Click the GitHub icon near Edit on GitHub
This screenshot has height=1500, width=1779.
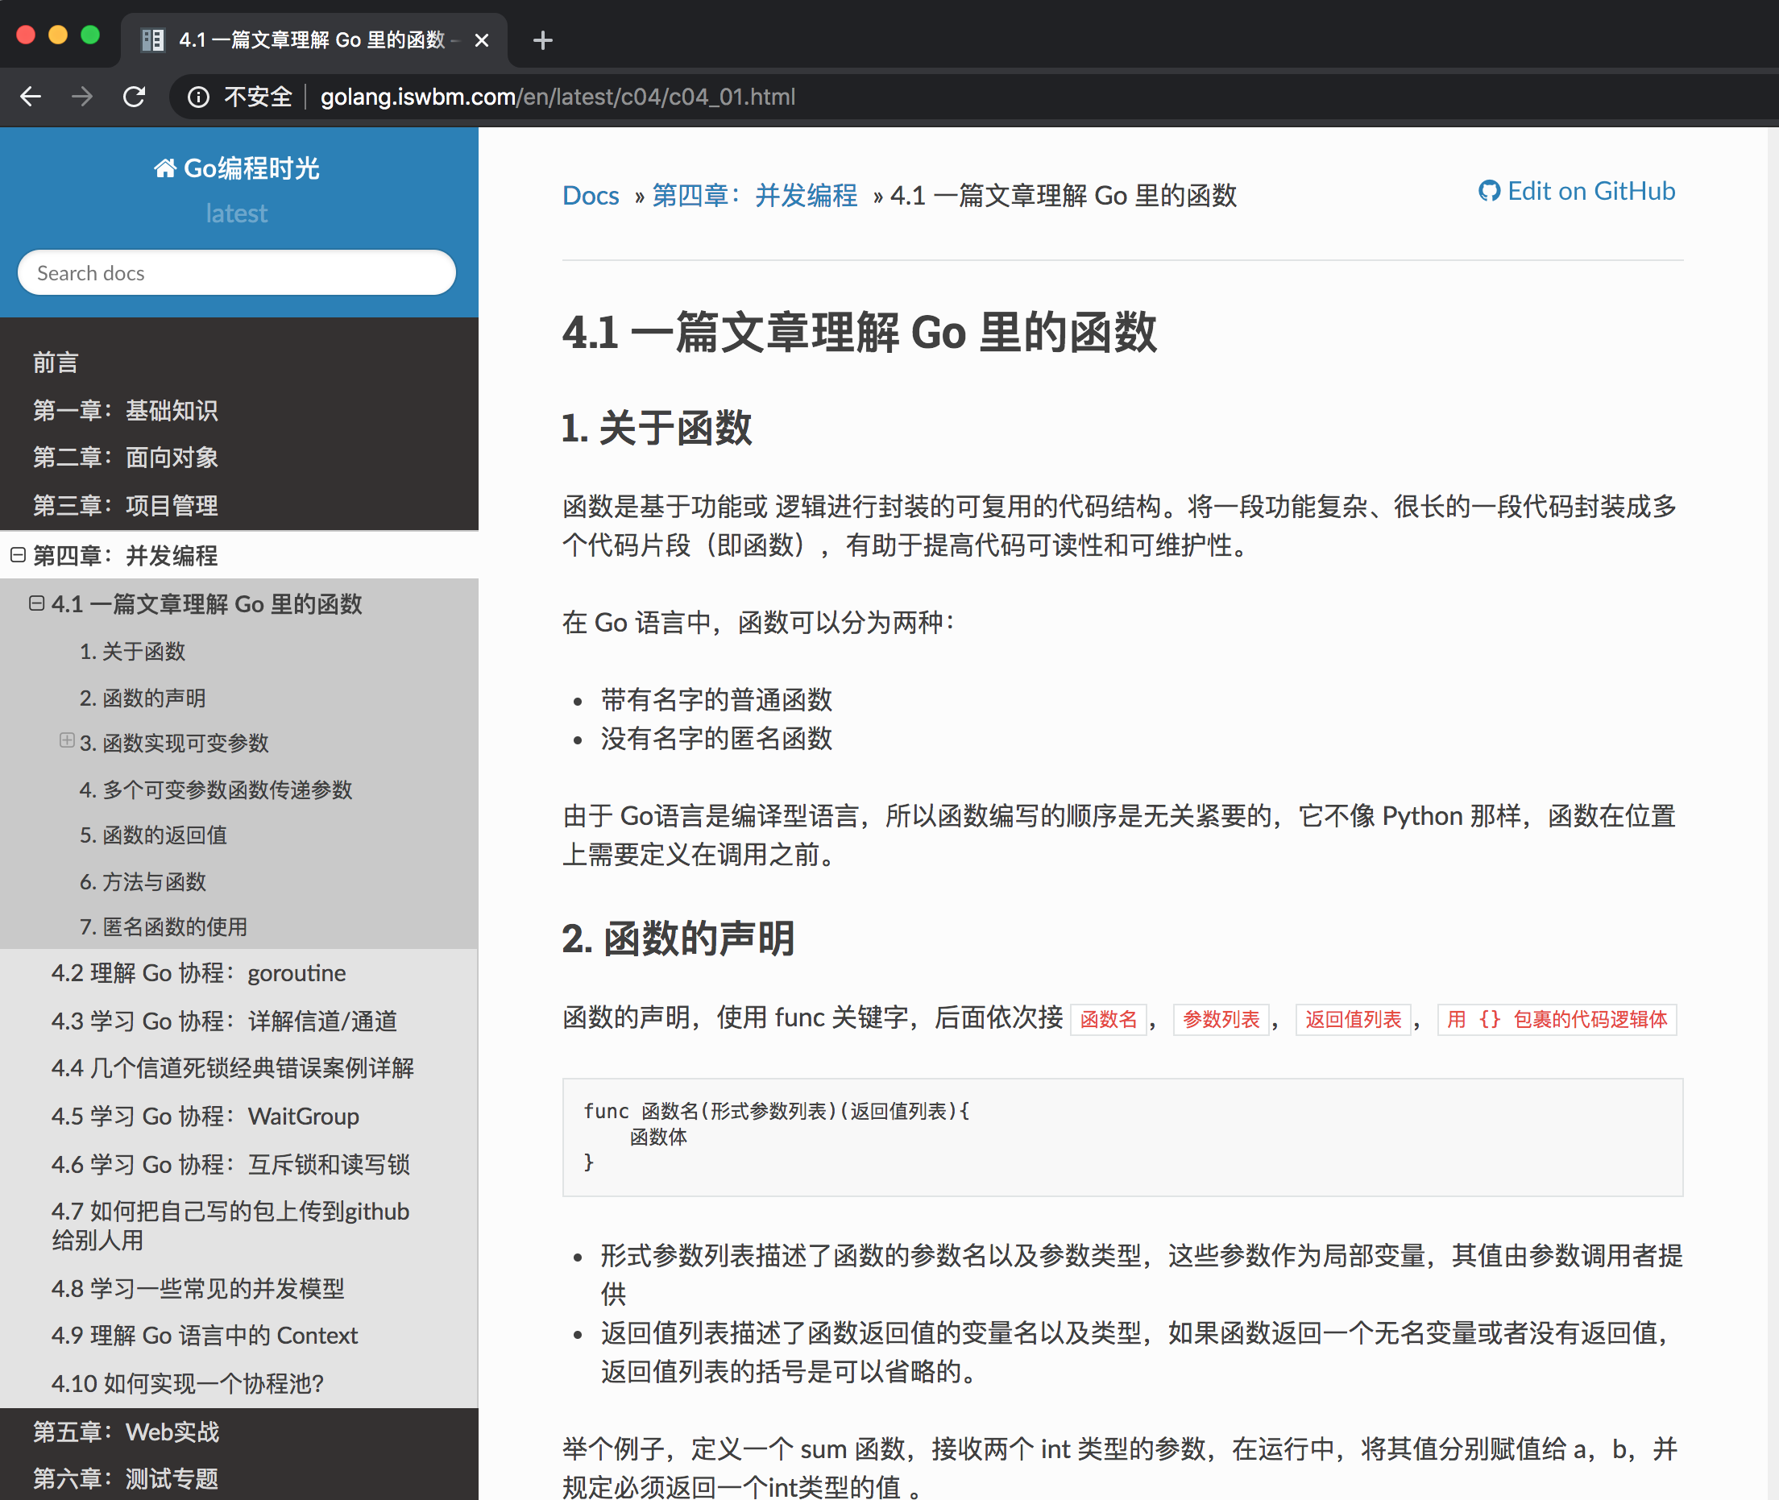[x=1488, y=192]
